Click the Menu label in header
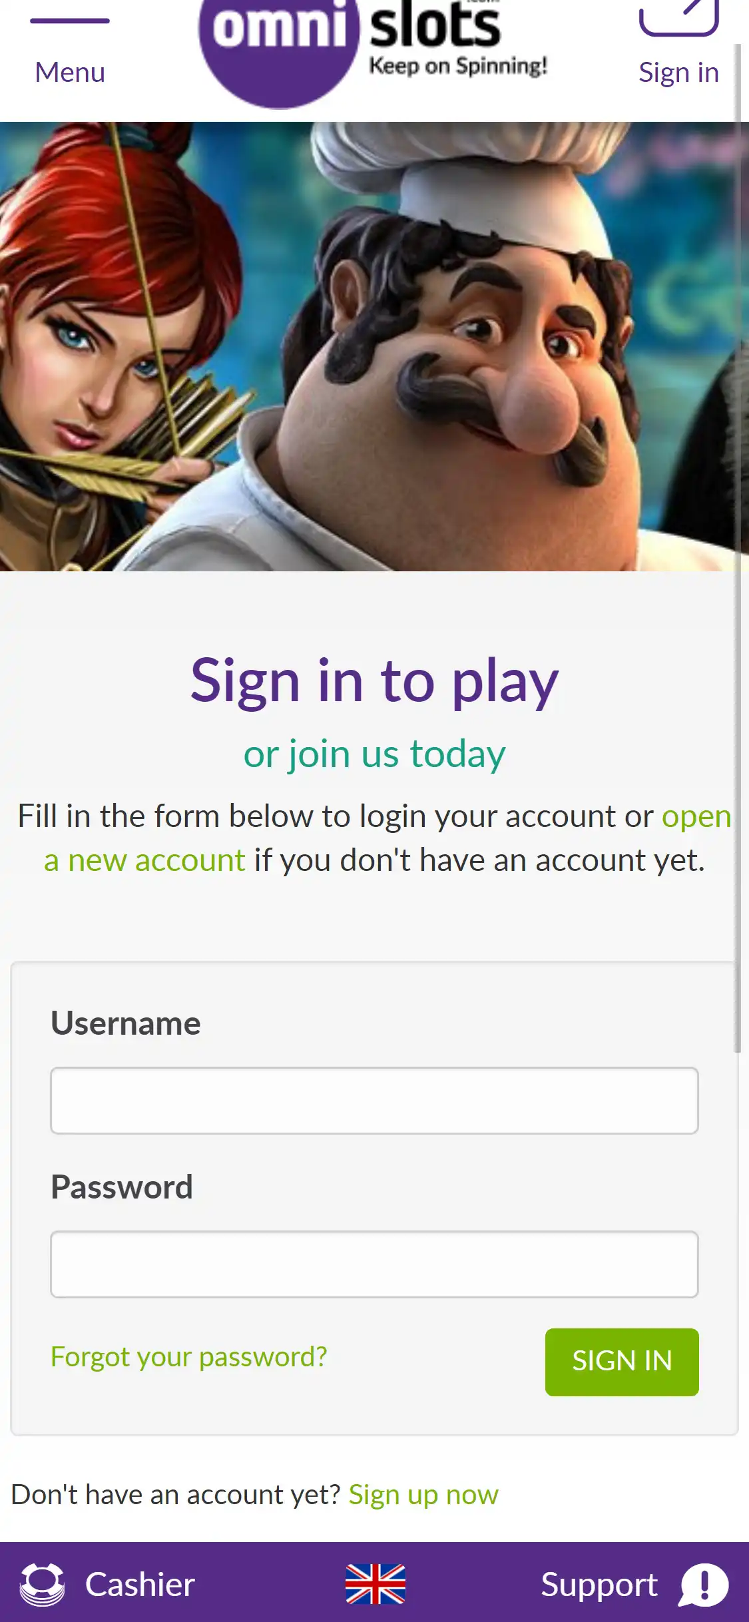 pos(70,72)
